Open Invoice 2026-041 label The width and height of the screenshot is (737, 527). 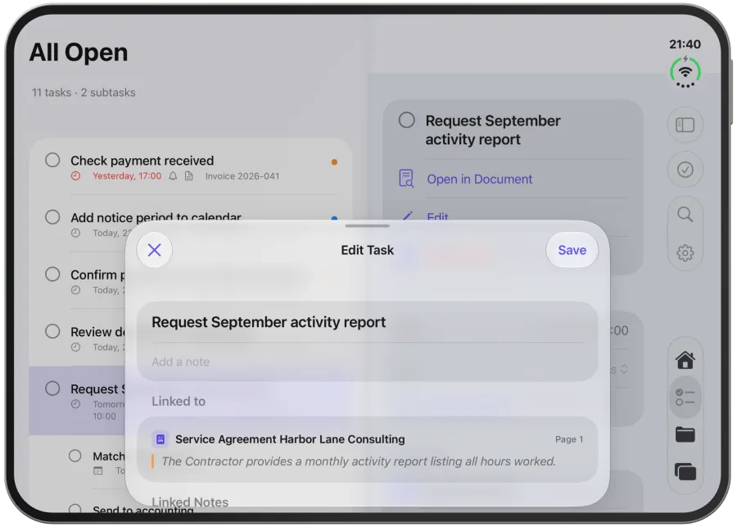point(242,176)
